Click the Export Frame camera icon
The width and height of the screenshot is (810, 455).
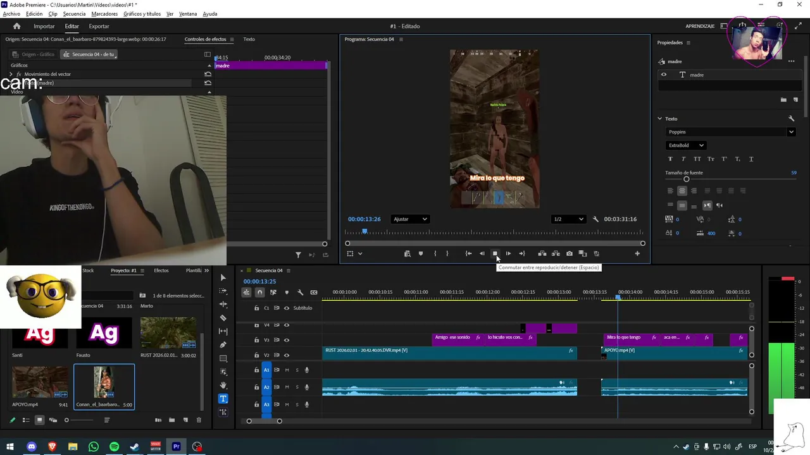point(569,254)
